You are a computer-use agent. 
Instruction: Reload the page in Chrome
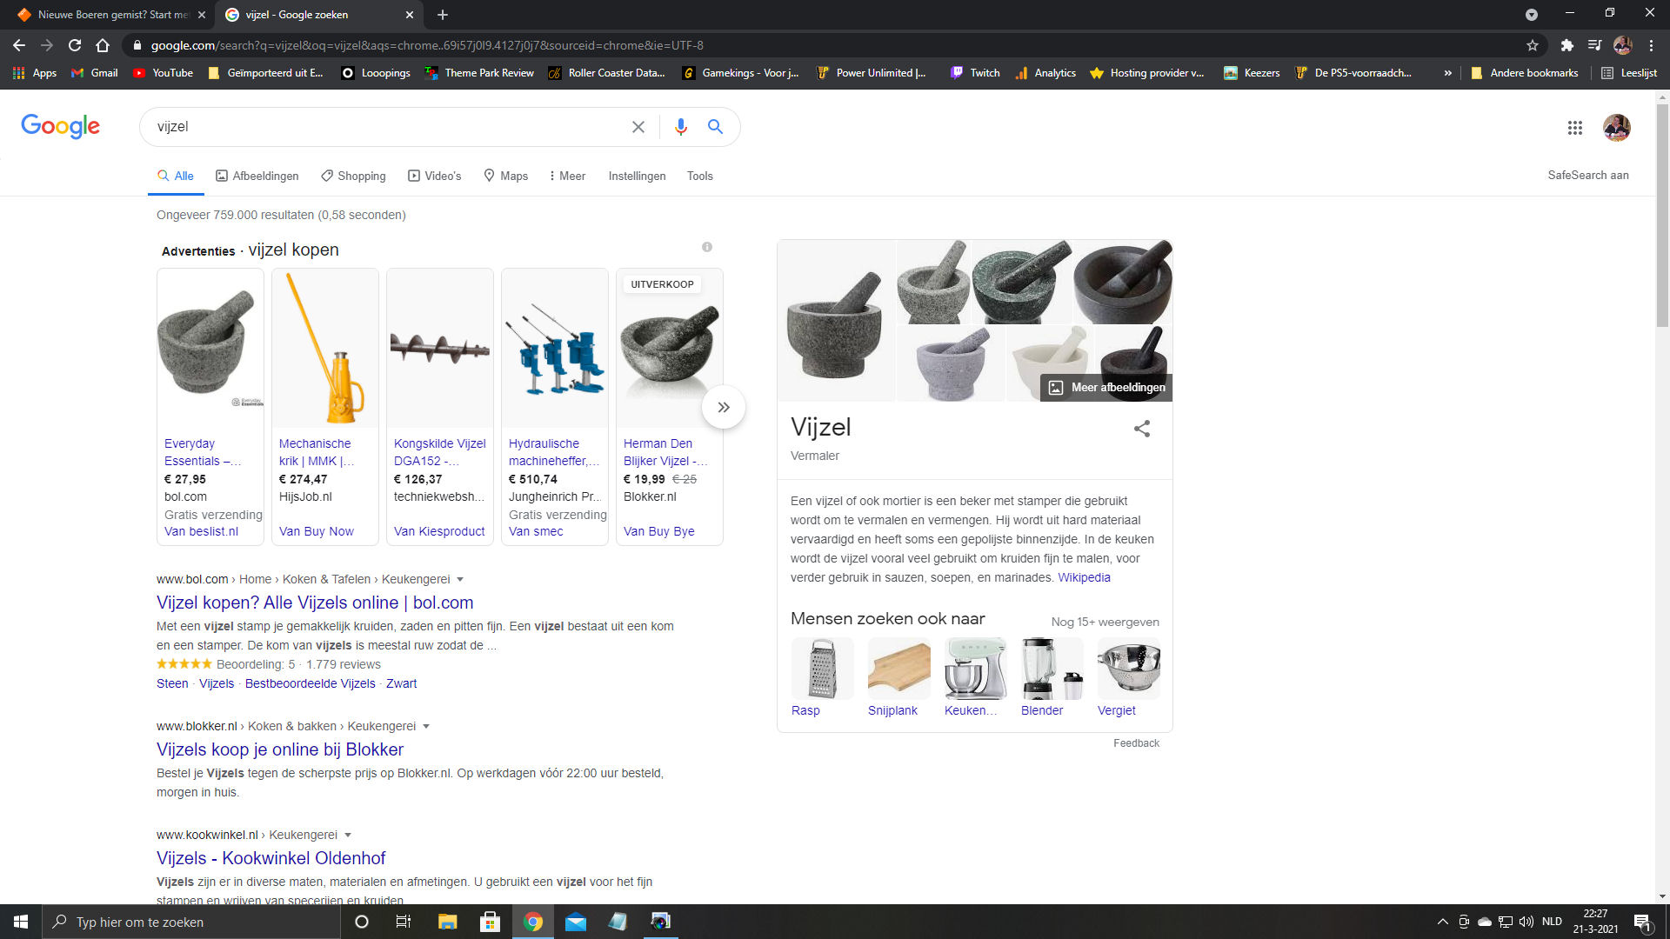click(x=75, y=45)
